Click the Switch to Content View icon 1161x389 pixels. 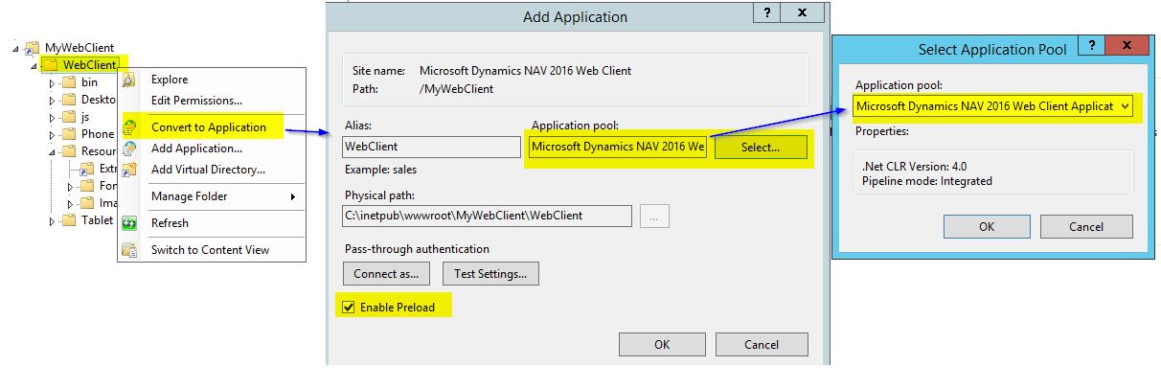tap(130, 250)
